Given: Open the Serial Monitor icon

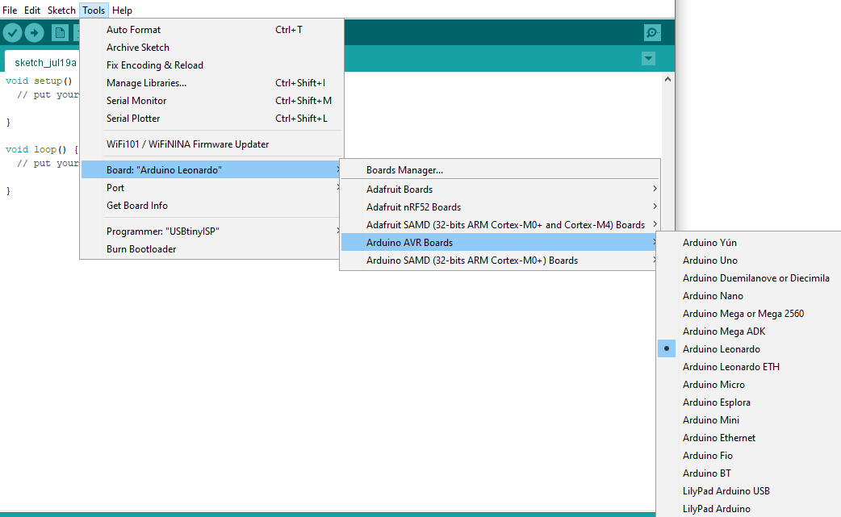Looking at the screenshot, I should click(x=652, y=32).
